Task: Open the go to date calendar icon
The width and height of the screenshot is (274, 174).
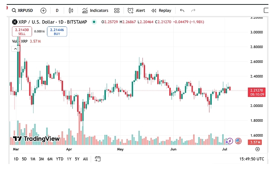Action: 98,159
